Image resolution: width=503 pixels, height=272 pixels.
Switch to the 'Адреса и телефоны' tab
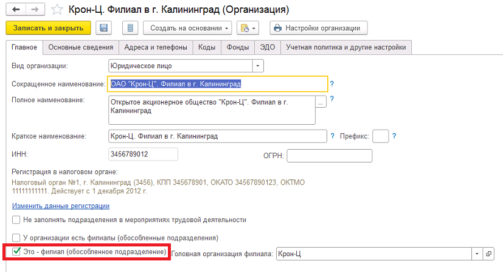pyautogui.click(x=156, y=47)
